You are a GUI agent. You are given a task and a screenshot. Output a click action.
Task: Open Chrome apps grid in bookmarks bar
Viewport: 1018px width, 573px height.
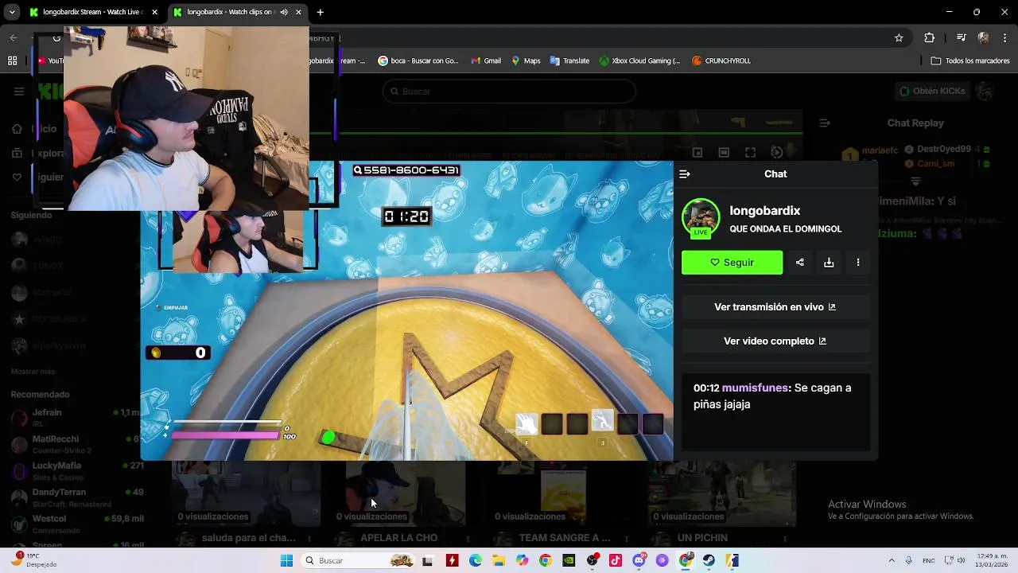point(12,60)
